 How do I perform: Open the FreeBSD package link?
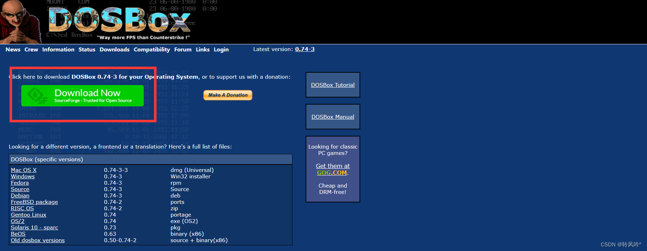(x=34, y=202)
